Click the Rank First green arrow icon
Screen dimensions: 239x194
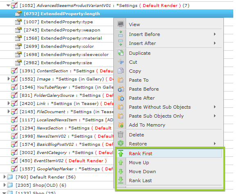click(121, 154)
